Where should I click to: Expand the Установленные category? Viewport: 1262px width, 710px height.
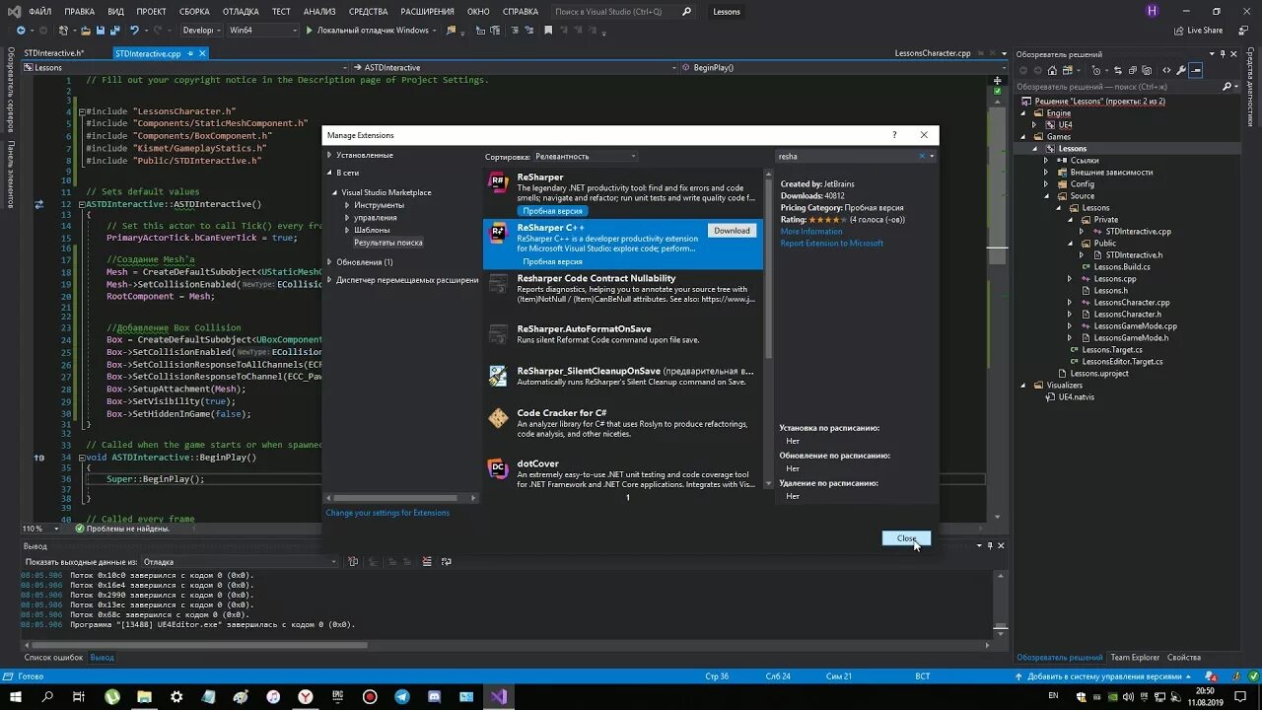pyautogui.click(x=329, y=155)
